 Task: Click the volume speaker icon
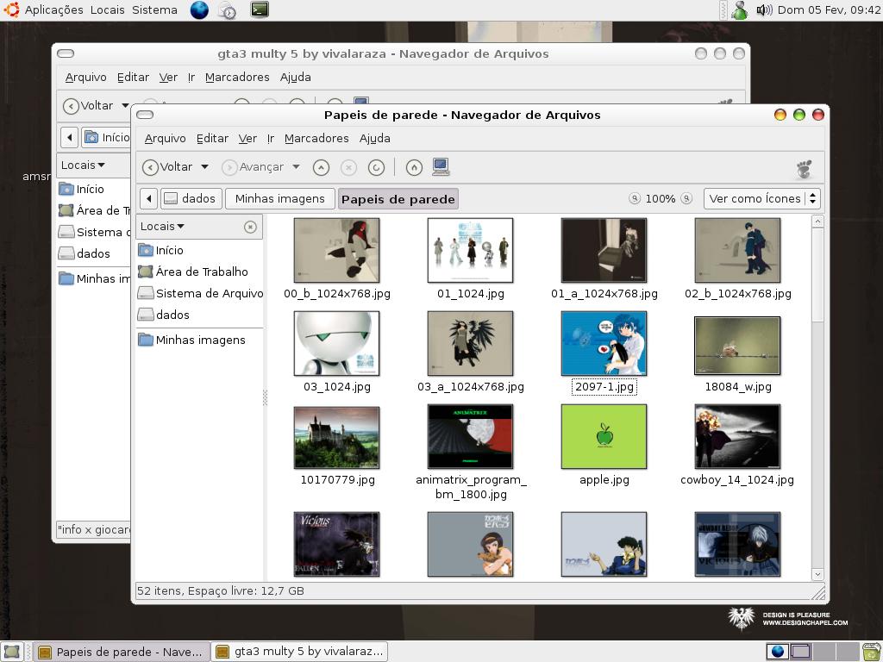coord(764,9)
